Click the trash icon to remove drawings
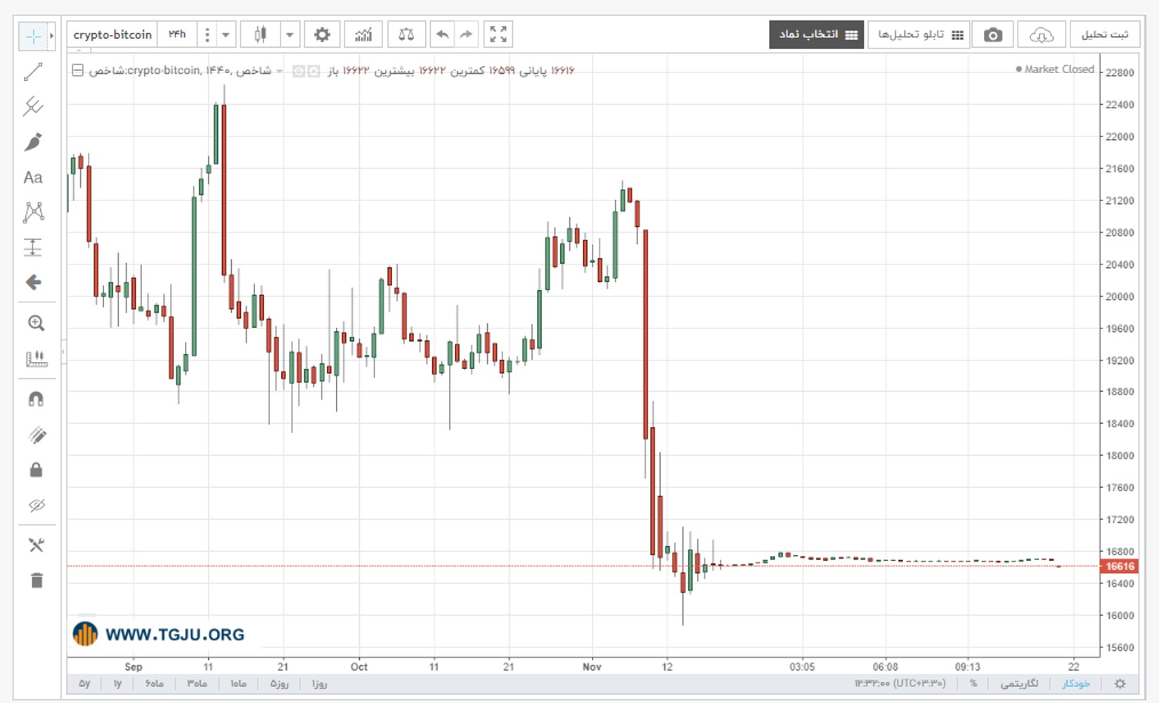The width and height of the screenshot is (1159, 703). click(37, 580)
